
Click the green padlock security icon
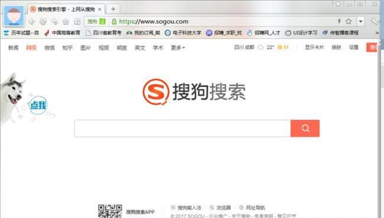click(114, 21)
